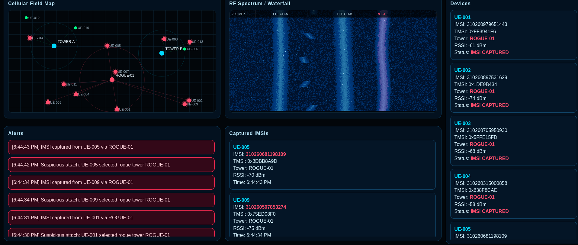Click IMSI 310260897531629 in Devices
Image resolution: width=578 pixels, height=245 pixels.
pos(481,77)
